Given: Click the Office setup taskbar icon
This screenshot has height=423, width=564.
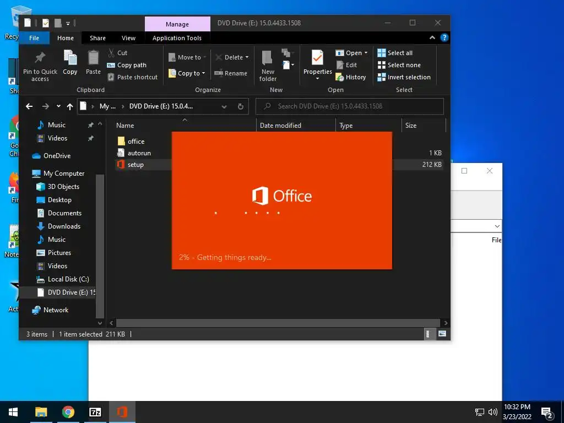Looking at the screenshot, I should coord(122,412).
